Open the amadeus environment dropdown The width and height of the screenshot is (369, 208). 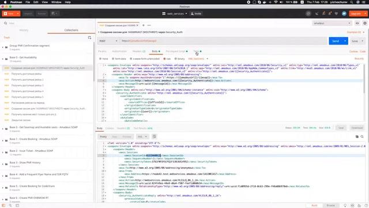coord(332,23)
